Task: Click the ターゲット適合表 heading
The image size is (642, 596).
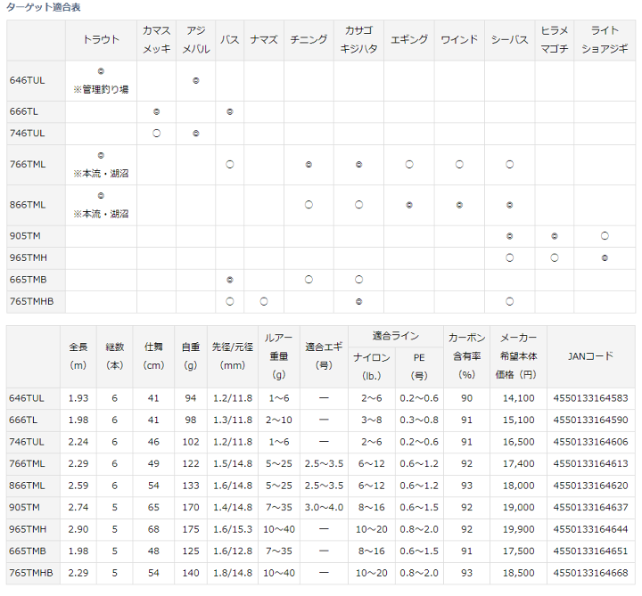Action: 44,7
